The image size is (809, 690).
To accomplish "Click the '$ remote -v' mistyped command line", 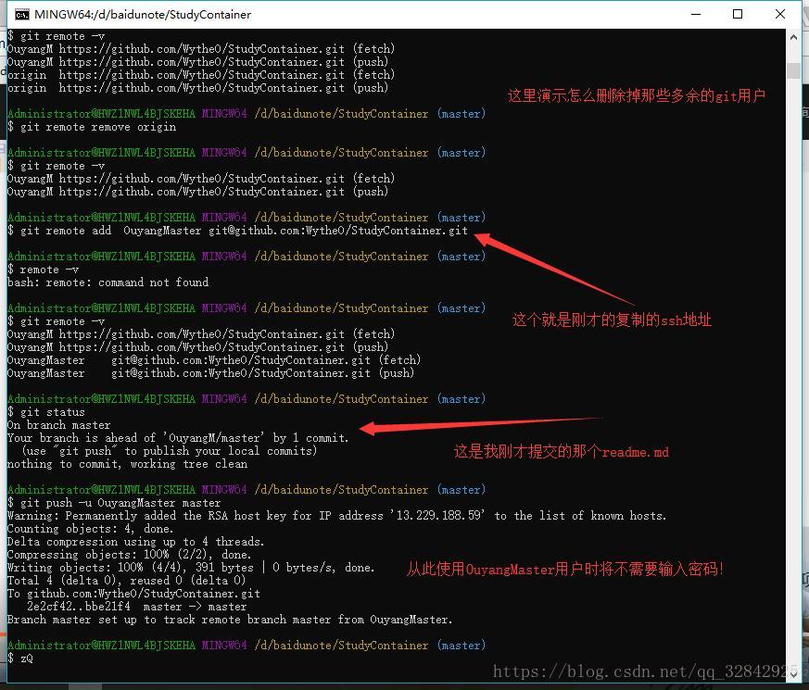I will click(x=44, y=270).
